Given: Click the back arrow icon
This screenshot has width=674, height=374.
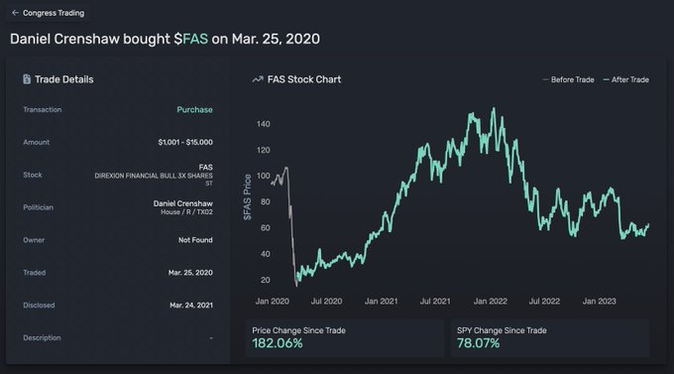Looking at the screenshot, I should point(15,13).
